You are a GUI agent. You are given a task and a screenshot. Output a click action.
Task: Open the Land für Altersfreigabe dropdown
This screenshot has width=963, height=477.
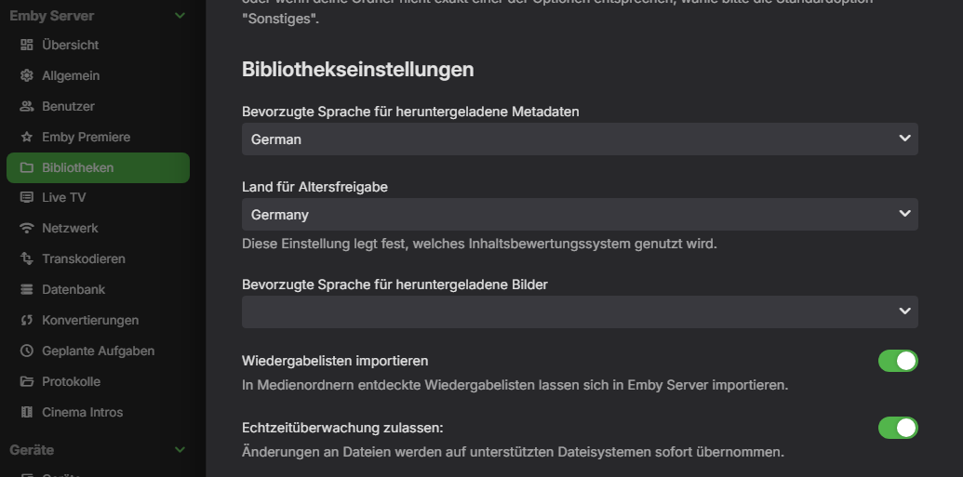pyautogui.click(x=580, y=215)
